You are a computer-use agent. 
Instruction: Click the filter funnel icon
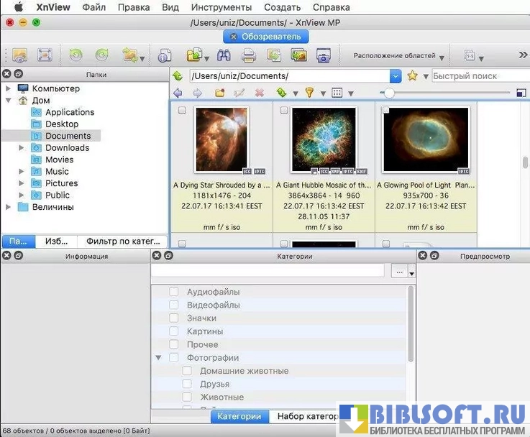pos(309,93)
